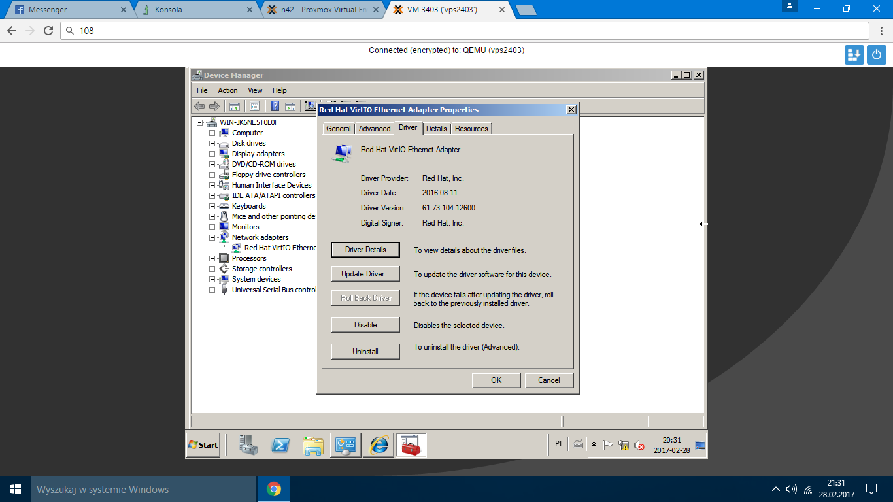Image resolution: width=893 pixels, height=502 pixels.
Task: Switch to the Advanced tab
Action: 375,129
